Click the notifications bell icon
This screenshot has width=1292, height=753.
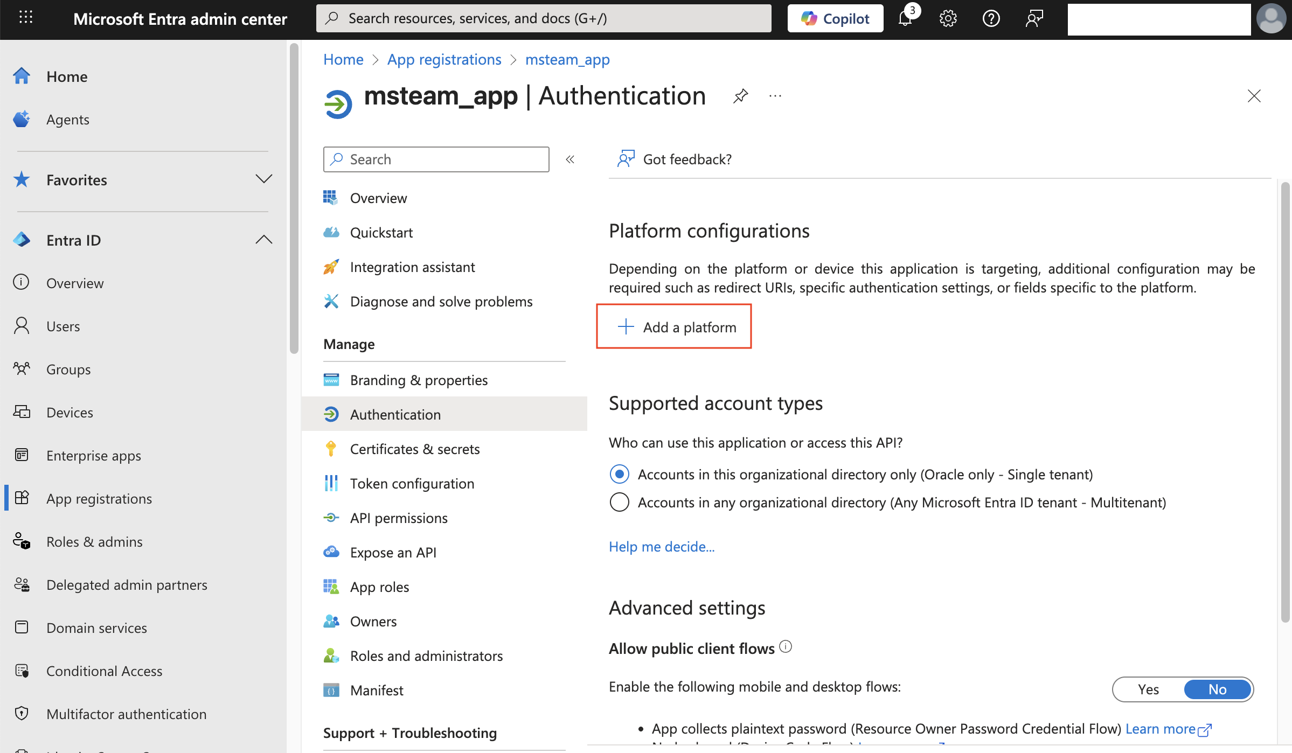point(906,19)
